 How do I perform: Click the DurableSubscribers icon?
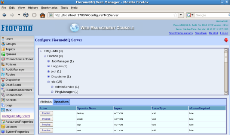pyautogui.click(x=3, y=90)
